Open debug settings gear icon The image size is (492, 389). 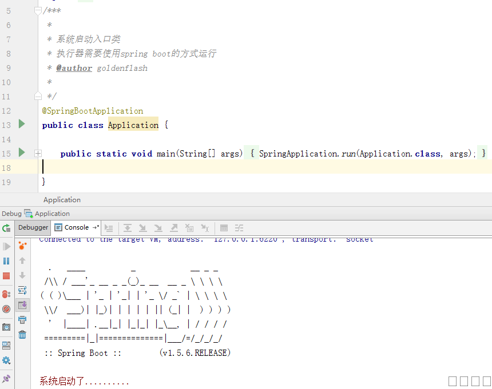[x=6, y=360]
